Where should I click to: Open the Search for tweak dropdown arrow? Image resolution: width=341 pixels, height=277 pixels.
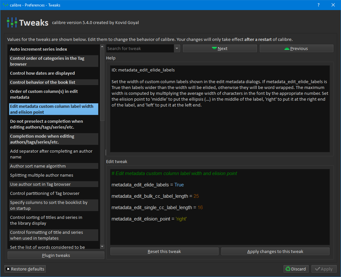(x=177, y=48)
